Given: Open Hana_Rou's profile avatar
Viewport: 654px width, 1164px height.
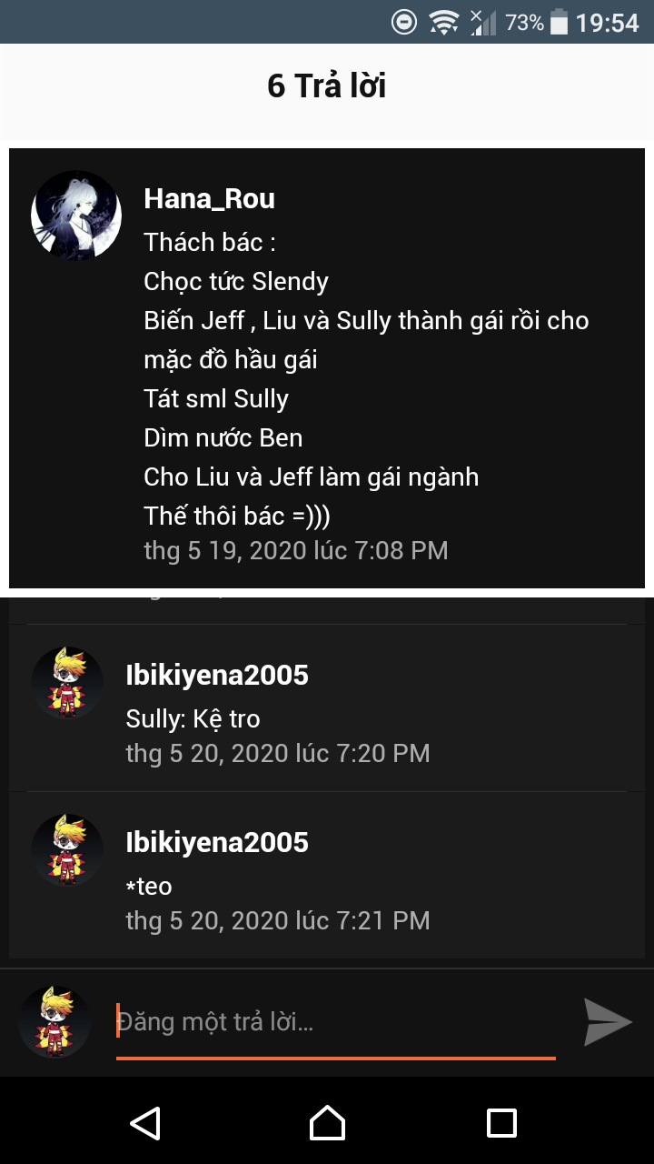Looking at the screenshot, I should coord(76,216).
